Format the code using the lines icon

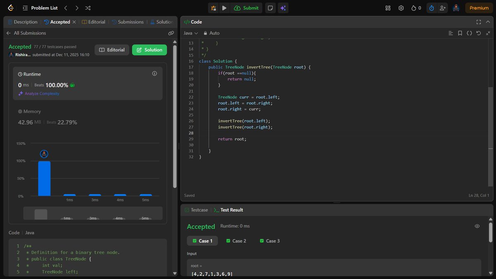pos(451,33)
